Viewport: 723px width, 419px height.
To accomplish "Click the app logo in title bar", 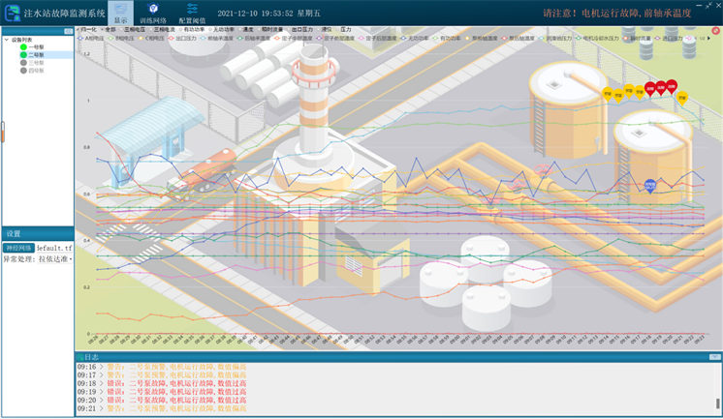I will (x=12, y=13).
